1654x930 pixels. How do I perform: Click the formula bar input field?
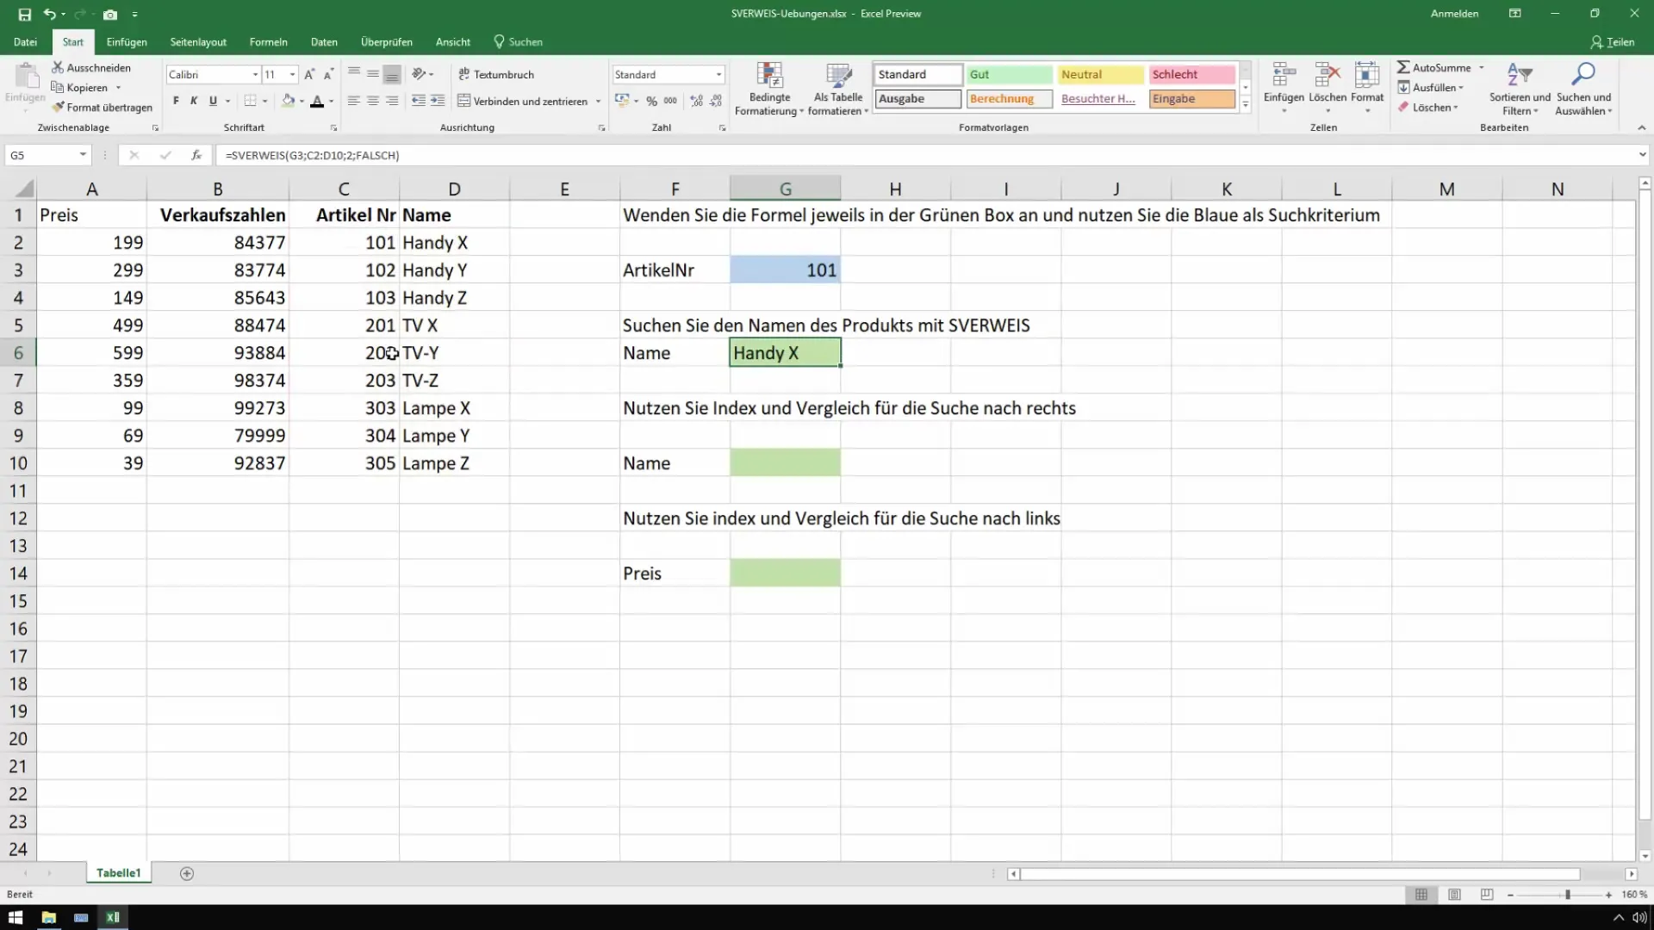926,155
